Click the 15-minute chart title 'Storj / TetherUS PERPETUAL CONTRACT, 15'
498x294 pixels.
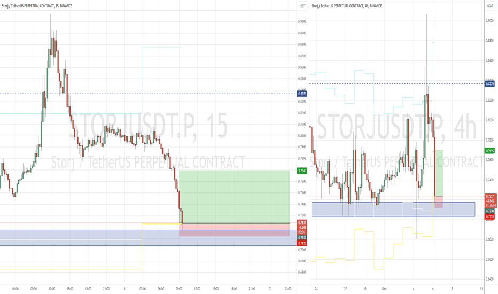click(29, 6)
